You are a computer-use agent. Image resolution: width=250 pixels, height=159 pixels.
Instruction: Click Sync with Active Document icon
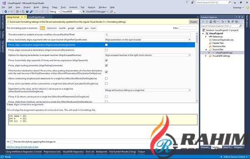pos(229,22)
